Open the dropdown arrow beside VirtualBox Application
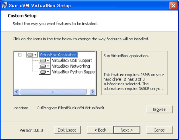Image resolution: width=179 pixels, height=140 pixels. tap(35, 55)
